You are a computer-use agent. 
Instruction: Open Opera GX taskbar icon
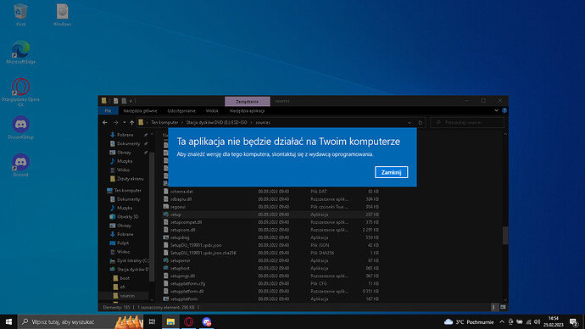(x=188, y=321)
